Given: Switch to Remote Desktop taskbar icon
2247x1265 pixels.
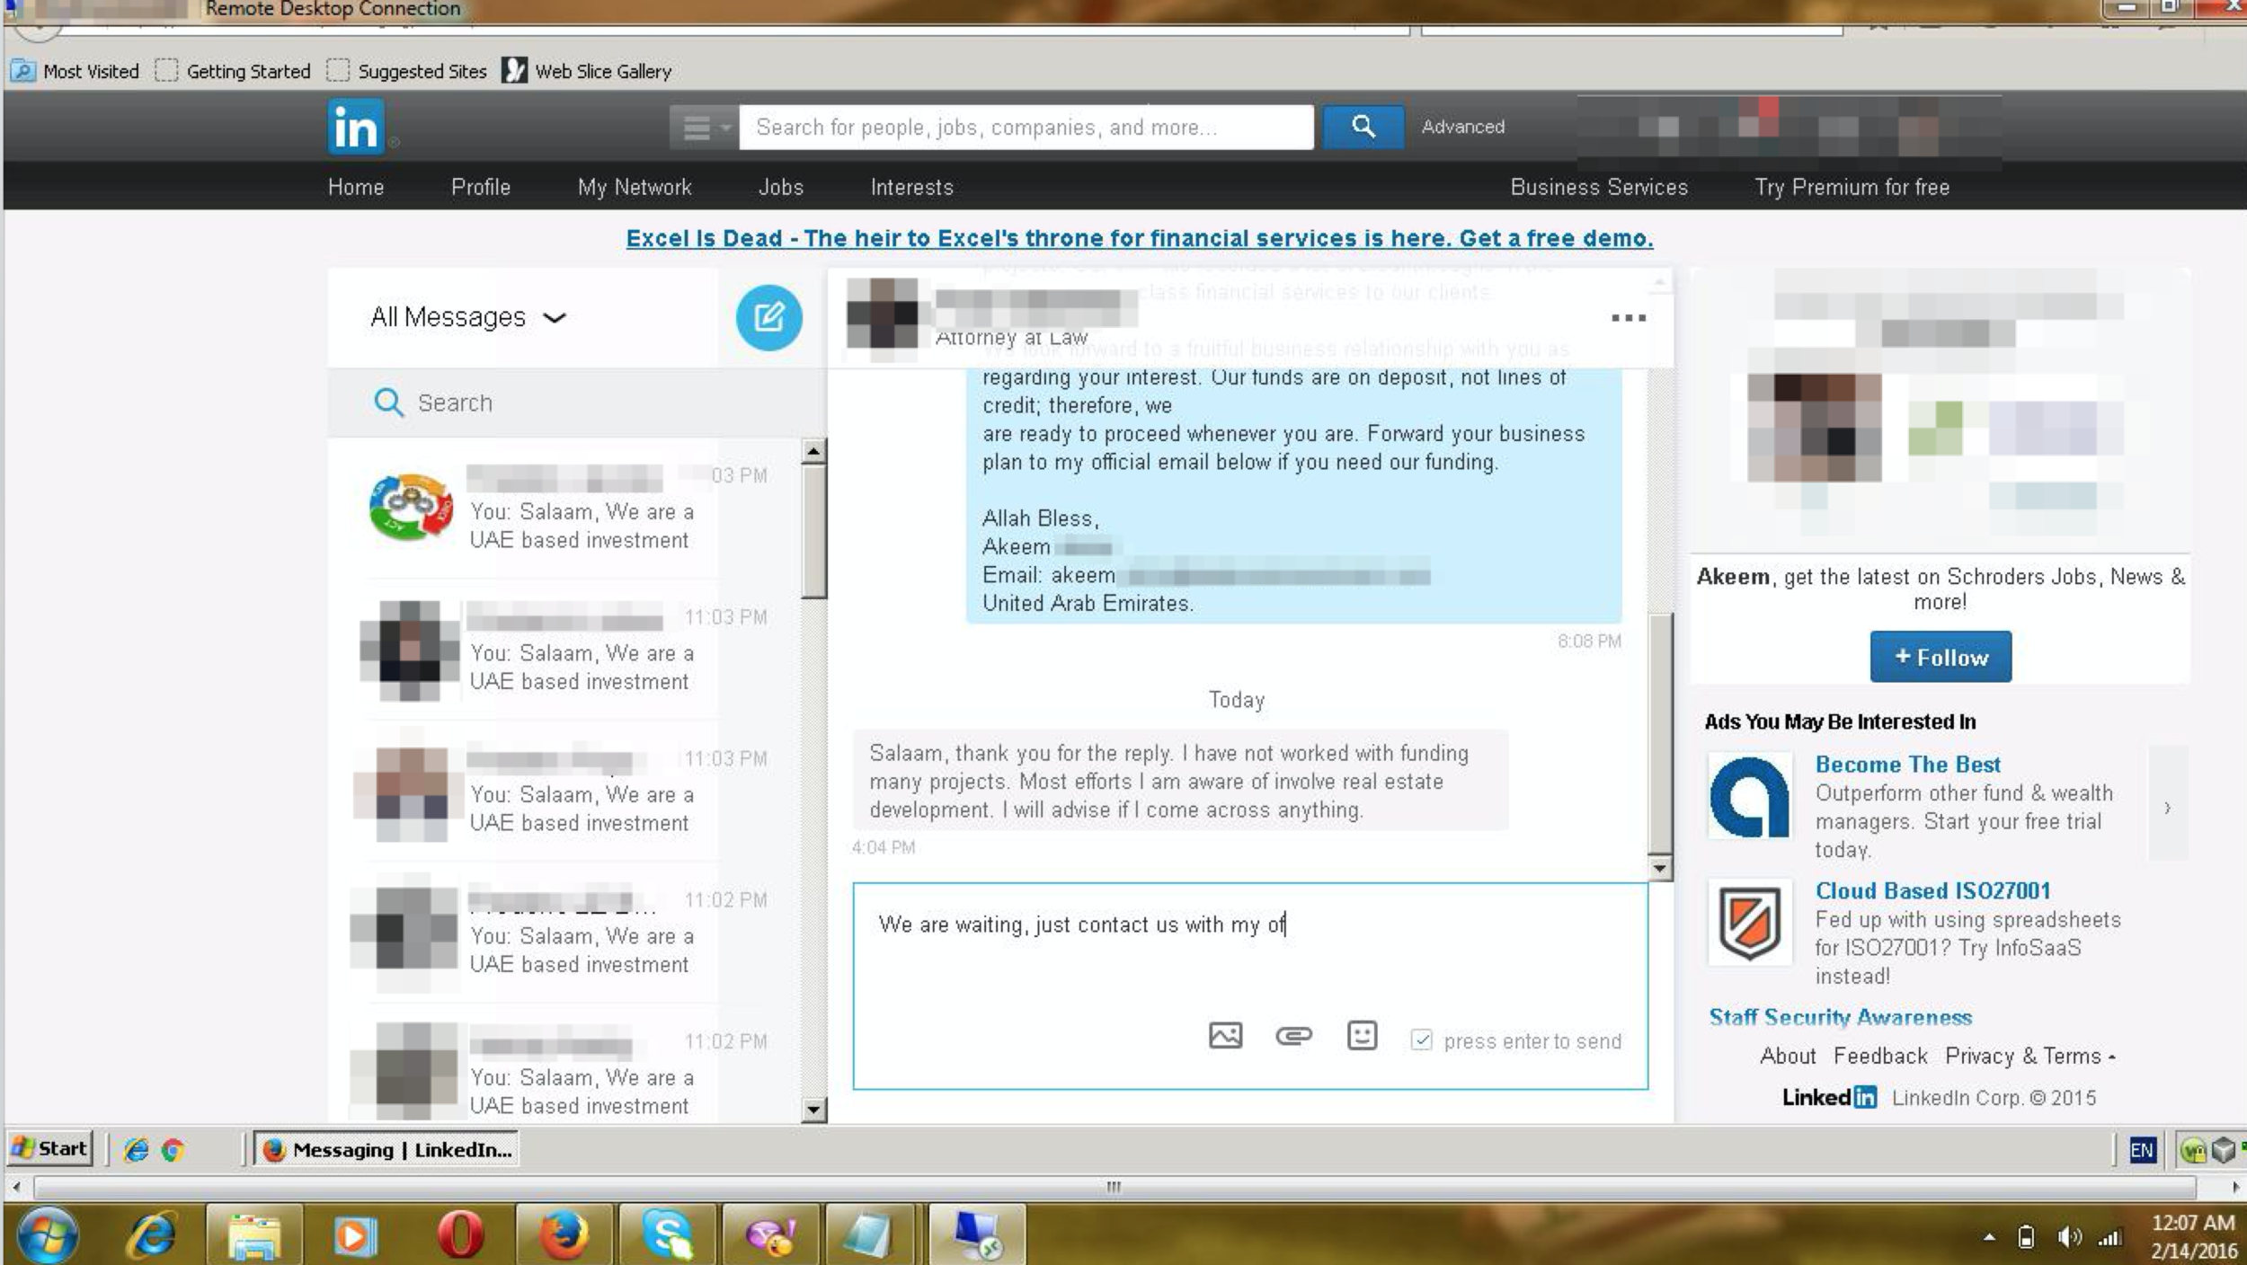Looking at the screenshot, I should tap(977, 1235).
